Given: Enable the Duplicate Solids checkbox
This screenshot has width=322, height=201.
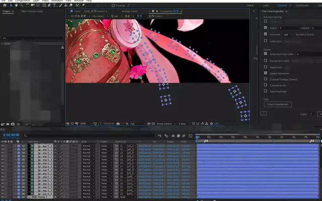Looking at the screenshot, I should tap(266, 85).
